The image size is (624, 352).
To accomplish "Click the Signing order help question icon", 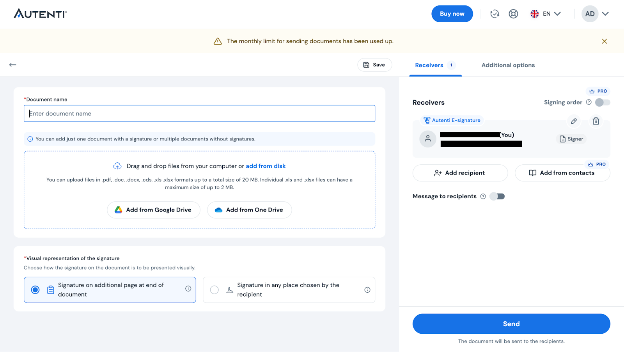I will click(589, 102).
